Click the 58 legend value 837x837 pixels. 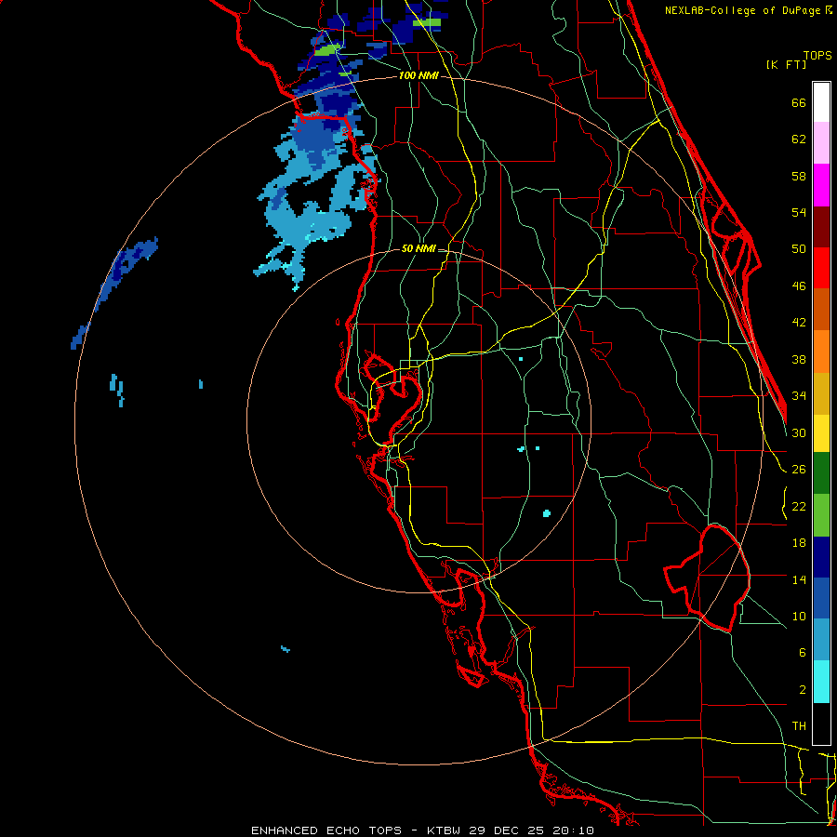[x=799, y=176]
